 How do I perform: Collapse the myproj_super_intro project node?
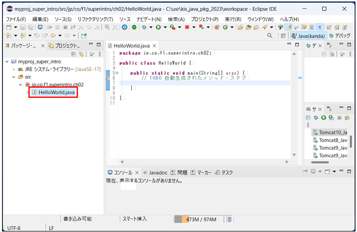(x=7, y=61)
